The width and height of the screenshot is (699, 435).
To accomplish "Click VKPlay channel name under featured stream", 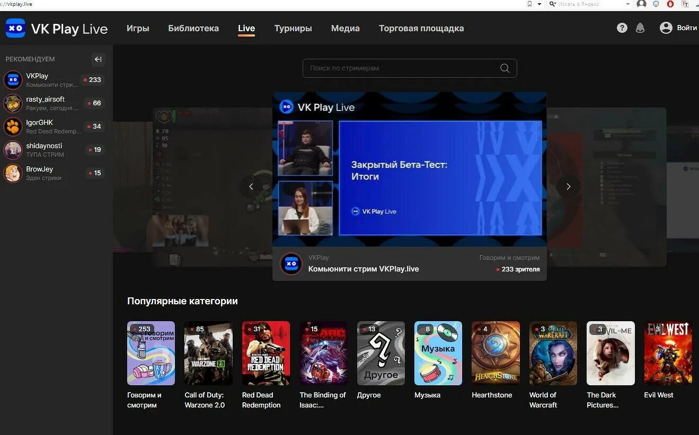I will pos(318,257).
